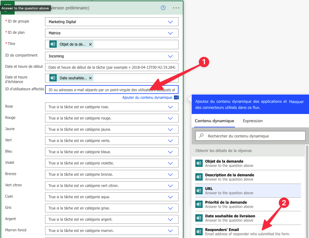Click the Forms icon next to URL

tap(199, 191)
